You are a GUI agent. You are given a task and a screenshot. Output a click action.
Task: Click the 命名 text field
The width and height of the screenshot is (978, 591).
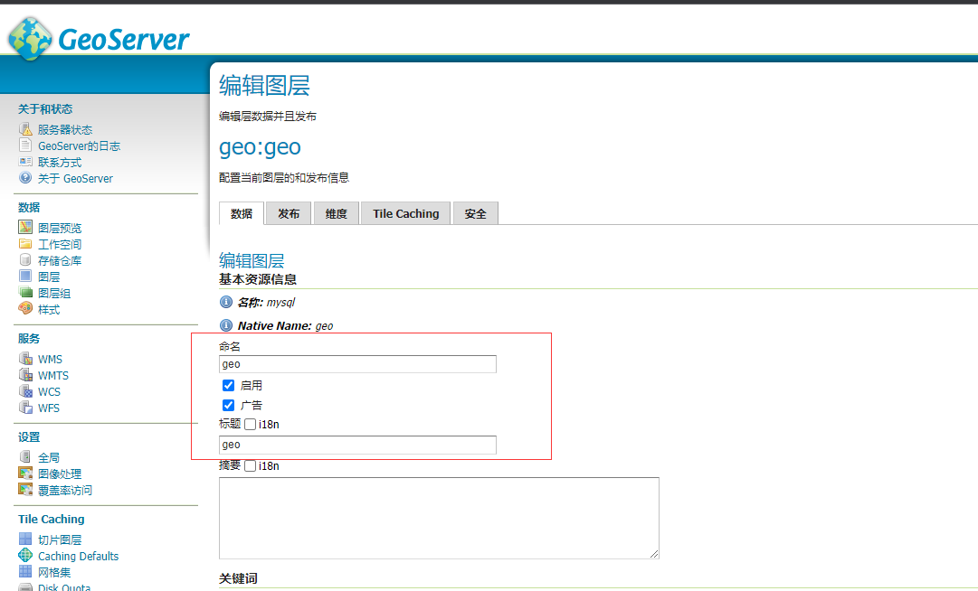[x=357, y=364]
